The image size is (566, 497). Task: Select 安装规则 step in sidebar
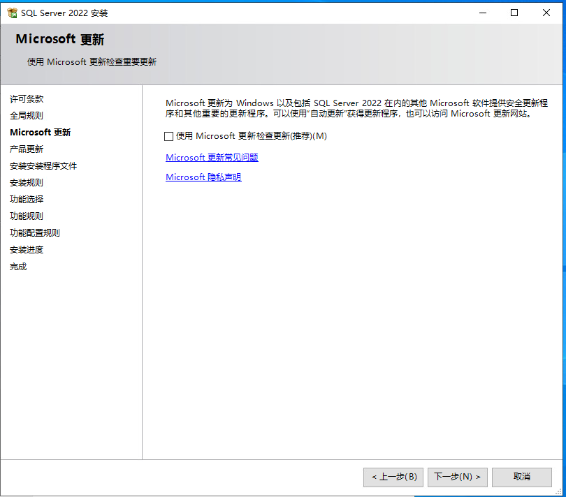point(27,182)
